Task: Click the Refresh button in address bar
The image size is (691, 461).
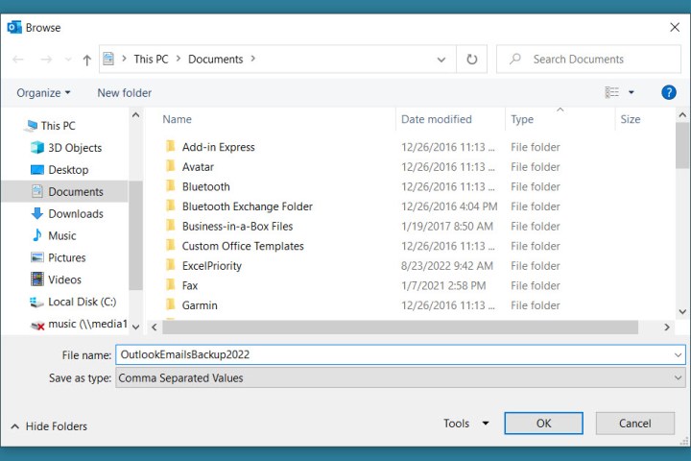Action: (x=471, y=60)
